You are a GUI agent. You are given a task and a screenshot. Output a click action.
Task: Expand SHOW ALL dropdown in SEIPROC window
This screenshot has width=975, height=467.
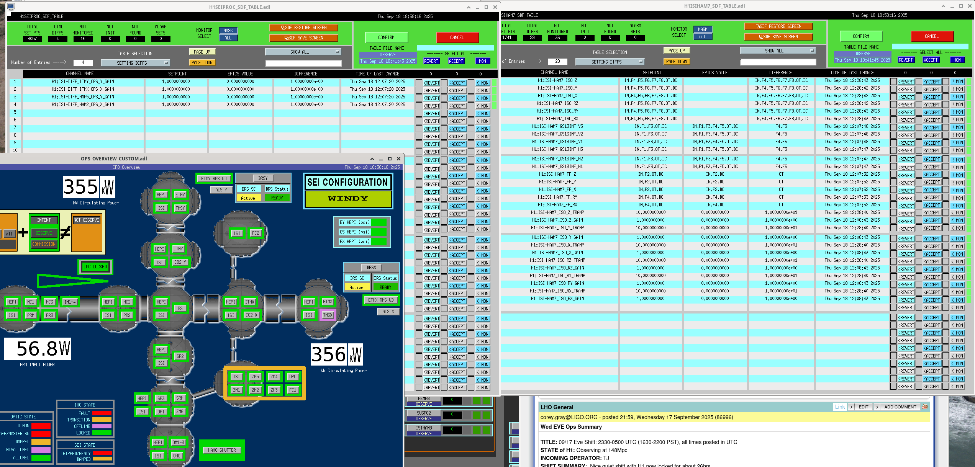303,52
